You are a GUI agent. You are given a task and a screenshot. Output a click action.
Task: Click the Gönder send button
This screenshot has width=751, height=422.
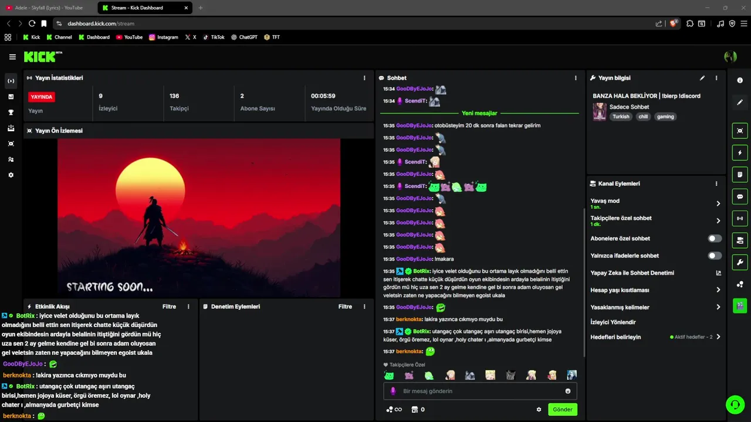tap(563, 410)
